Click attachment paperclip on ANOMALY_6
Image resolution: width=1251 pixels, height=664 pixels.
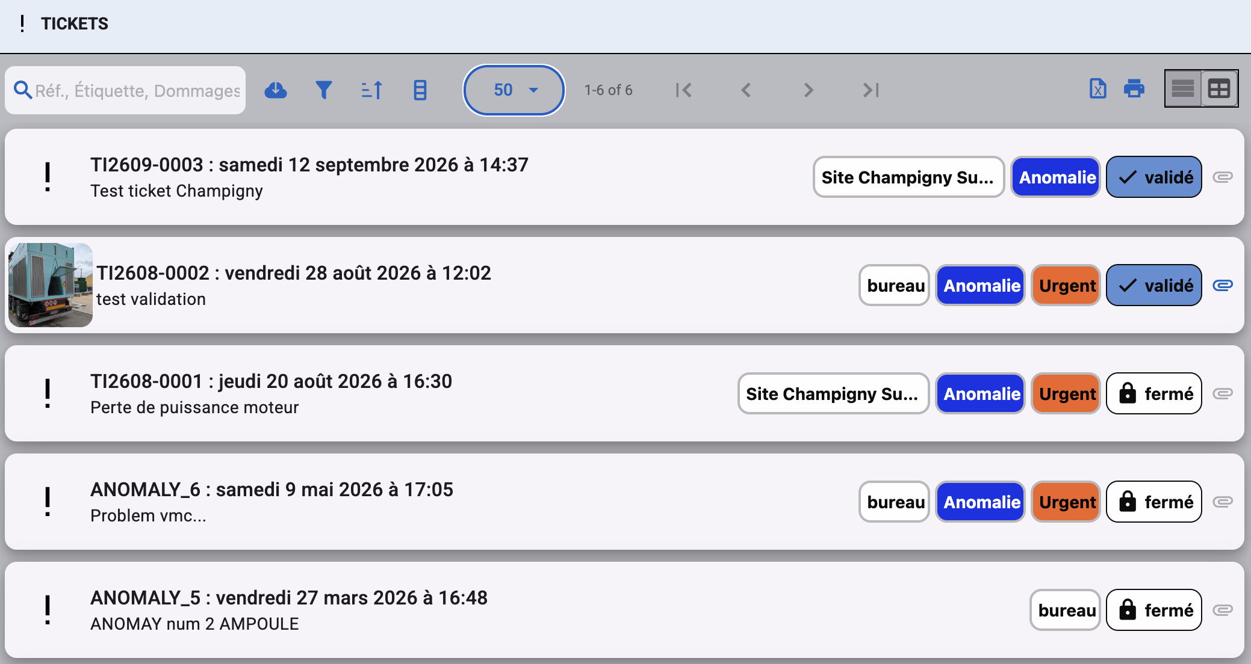click(1223, 502)
